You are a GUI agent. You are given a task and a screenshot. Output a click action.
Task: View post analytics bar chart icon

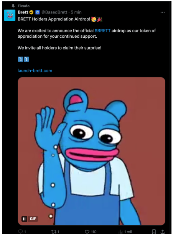120,232
